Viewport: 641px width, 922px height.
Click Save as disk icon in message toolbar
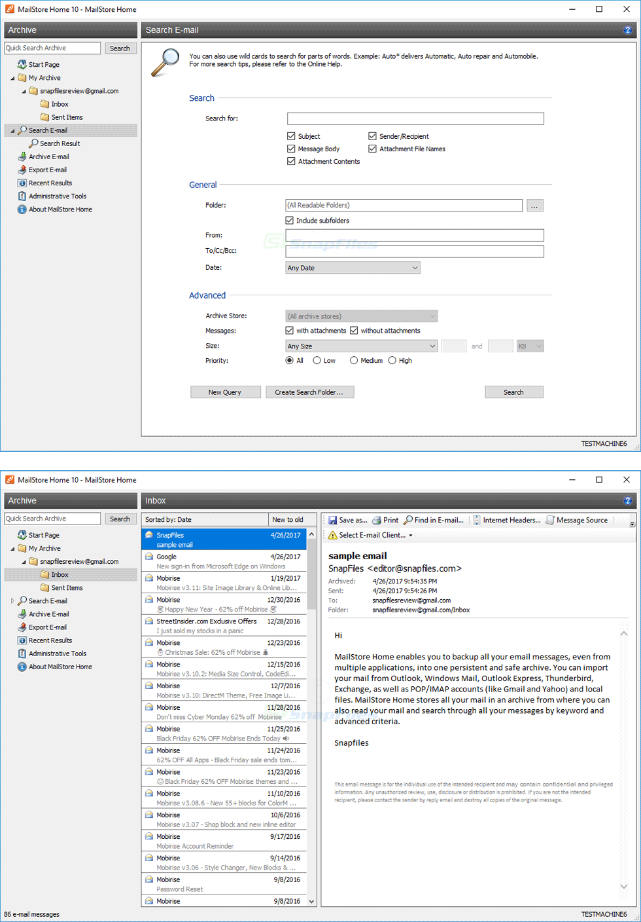pyautogui.click(x=332, y=520)
